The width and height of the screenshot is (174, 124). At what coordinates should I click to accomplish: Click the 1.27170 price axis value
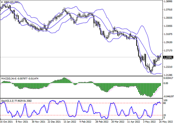click(168, 50)
